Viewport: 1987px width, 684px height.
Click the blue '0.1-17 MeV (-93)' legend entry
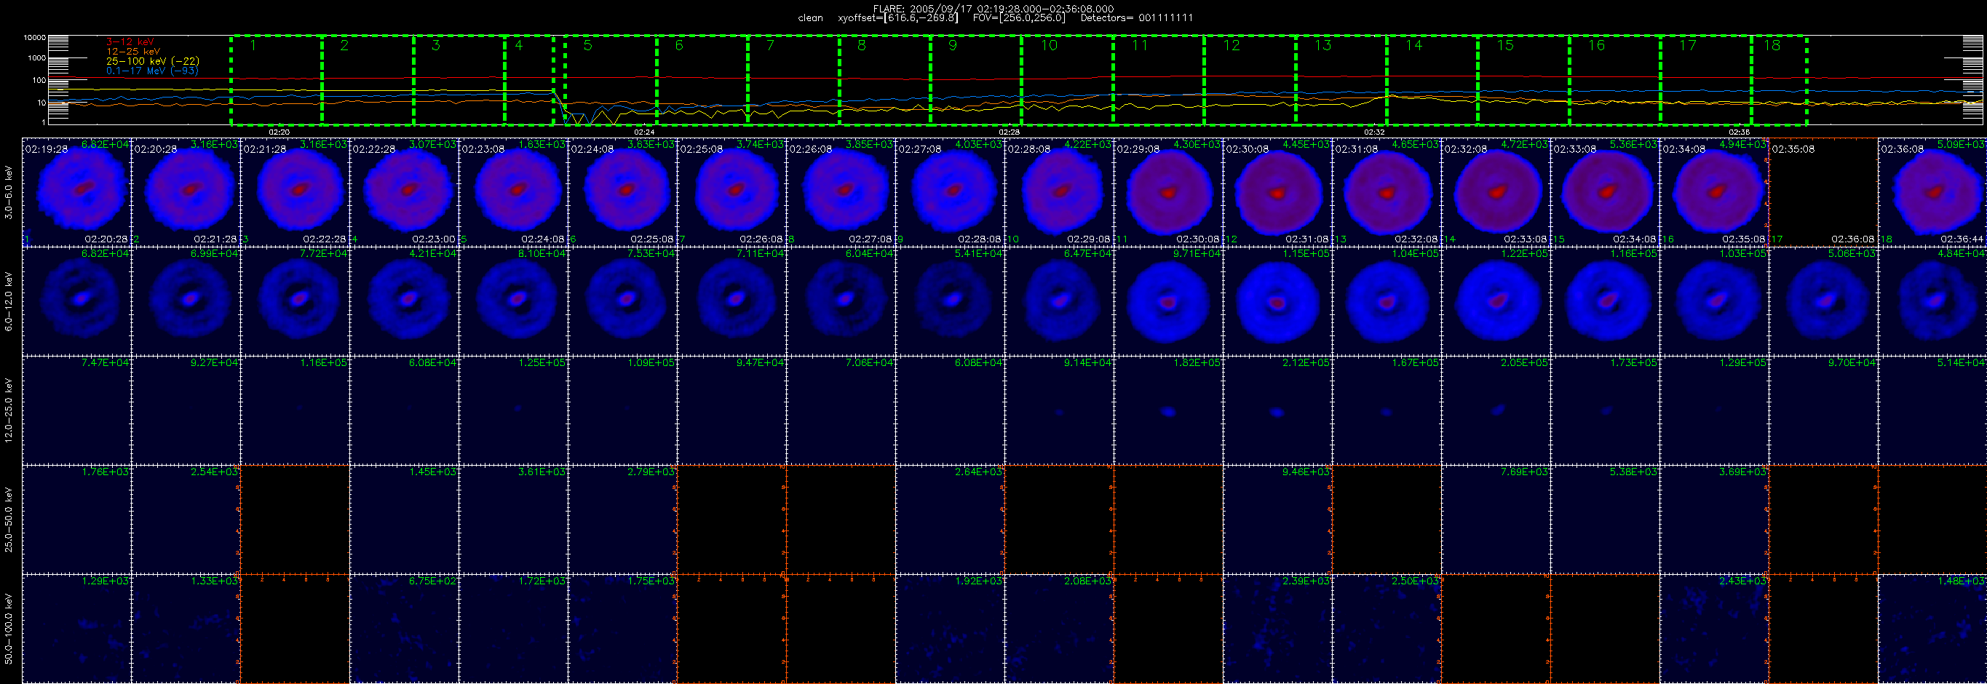(x=152, y=71)
